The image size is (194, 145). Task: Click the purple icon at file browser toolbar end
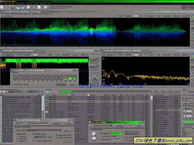pyautogui.click(x=42, y=92)
